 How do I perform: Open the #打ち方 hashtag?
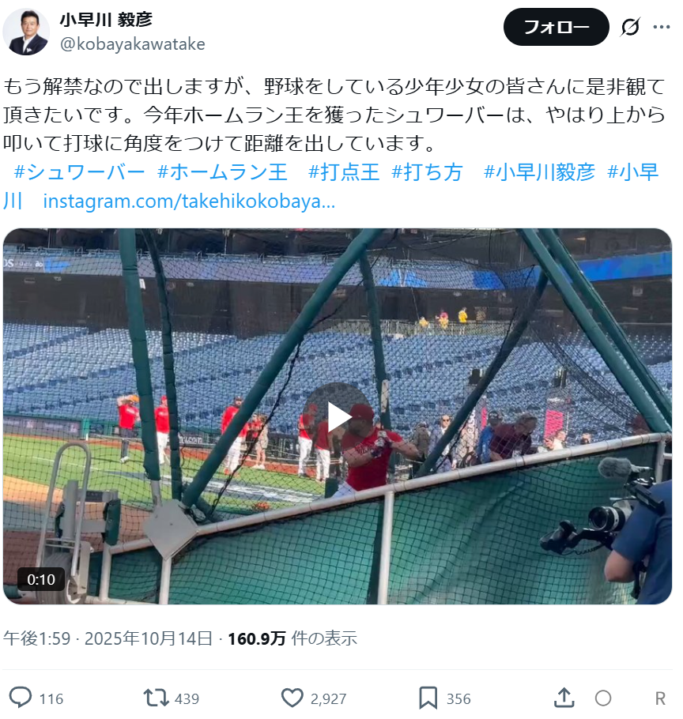pyautogui.click(x=427, y=172)
